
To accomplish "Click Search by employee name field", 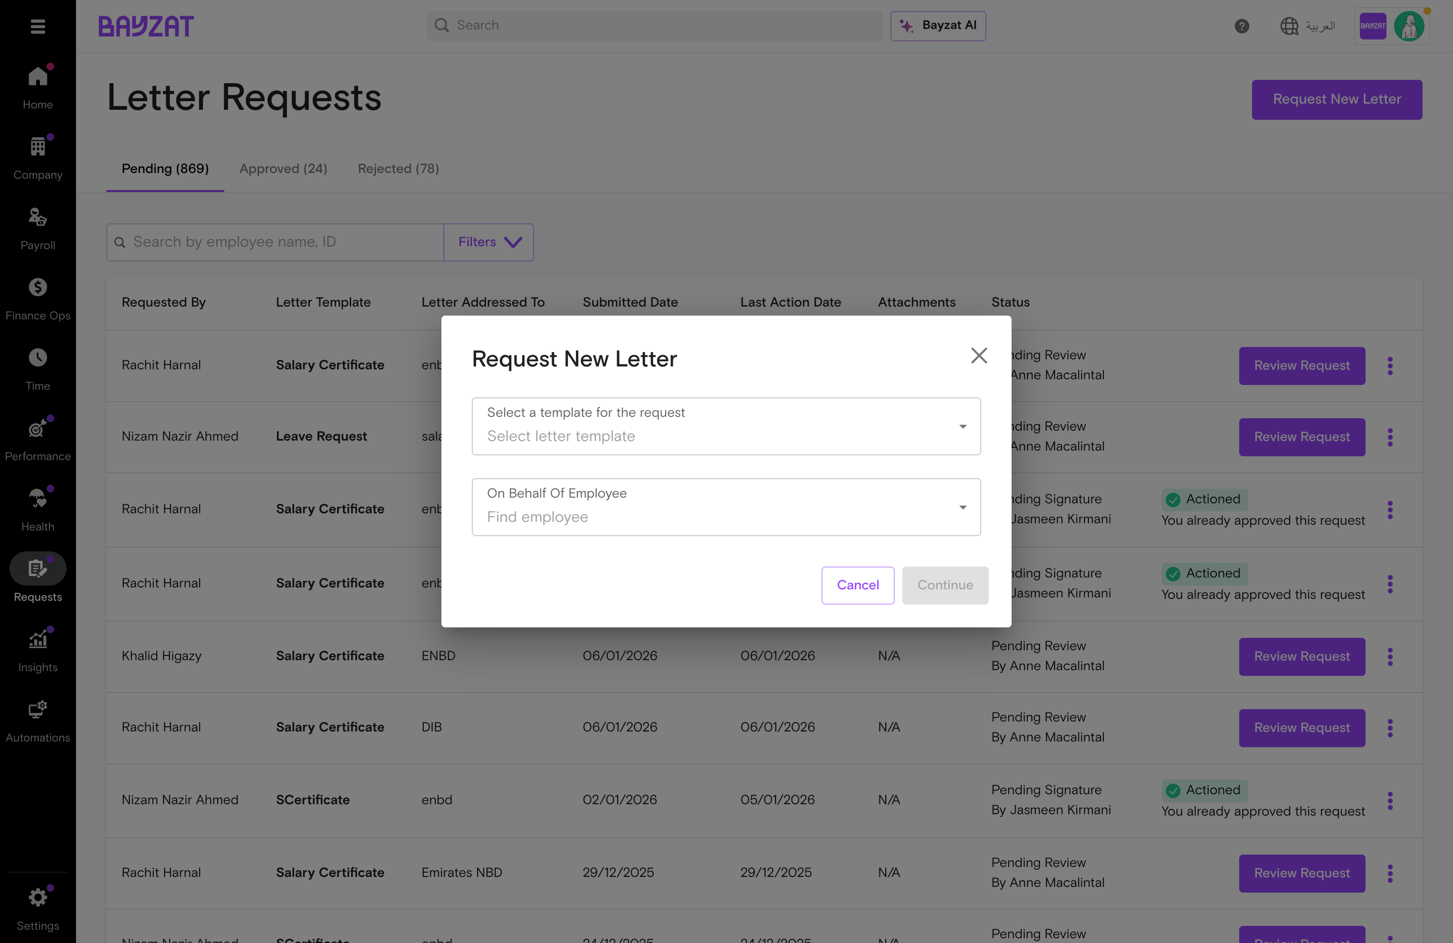I will click(275, 242).
